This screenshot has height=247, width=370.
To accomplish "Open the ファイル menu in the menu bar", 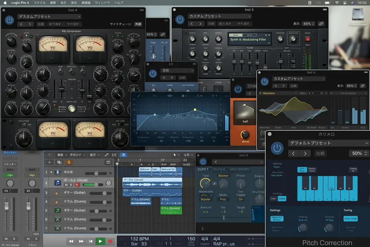I will 39,3.
